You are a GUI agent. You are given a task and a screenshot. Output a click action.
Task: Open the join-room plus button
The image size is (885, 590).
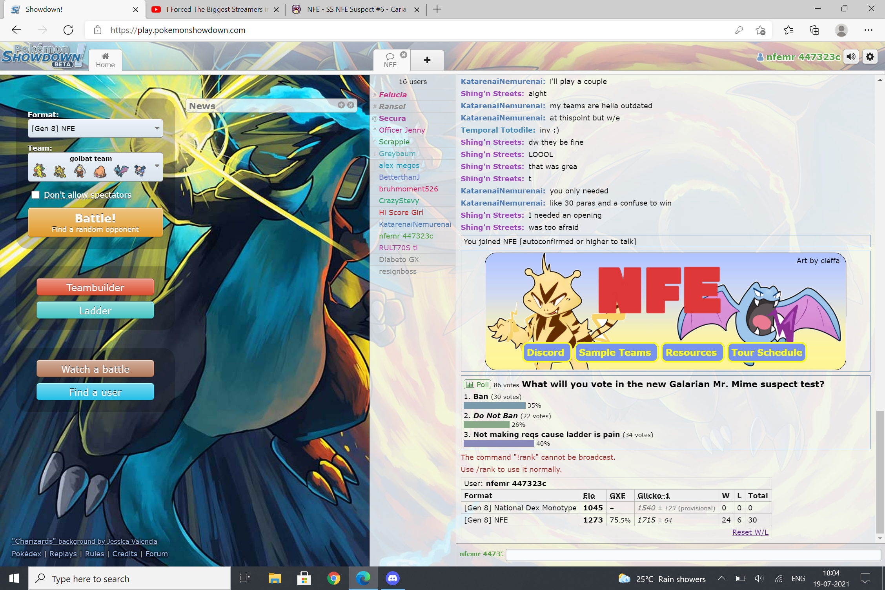(x=428, y=60)
